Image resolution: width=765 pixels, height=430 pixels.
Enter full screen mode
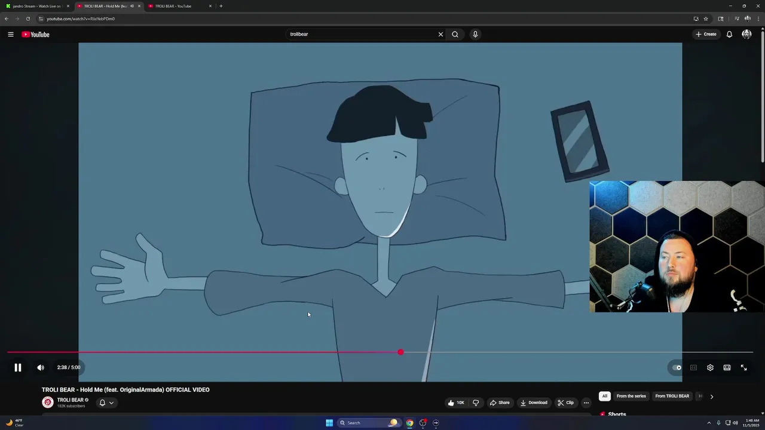743,367
